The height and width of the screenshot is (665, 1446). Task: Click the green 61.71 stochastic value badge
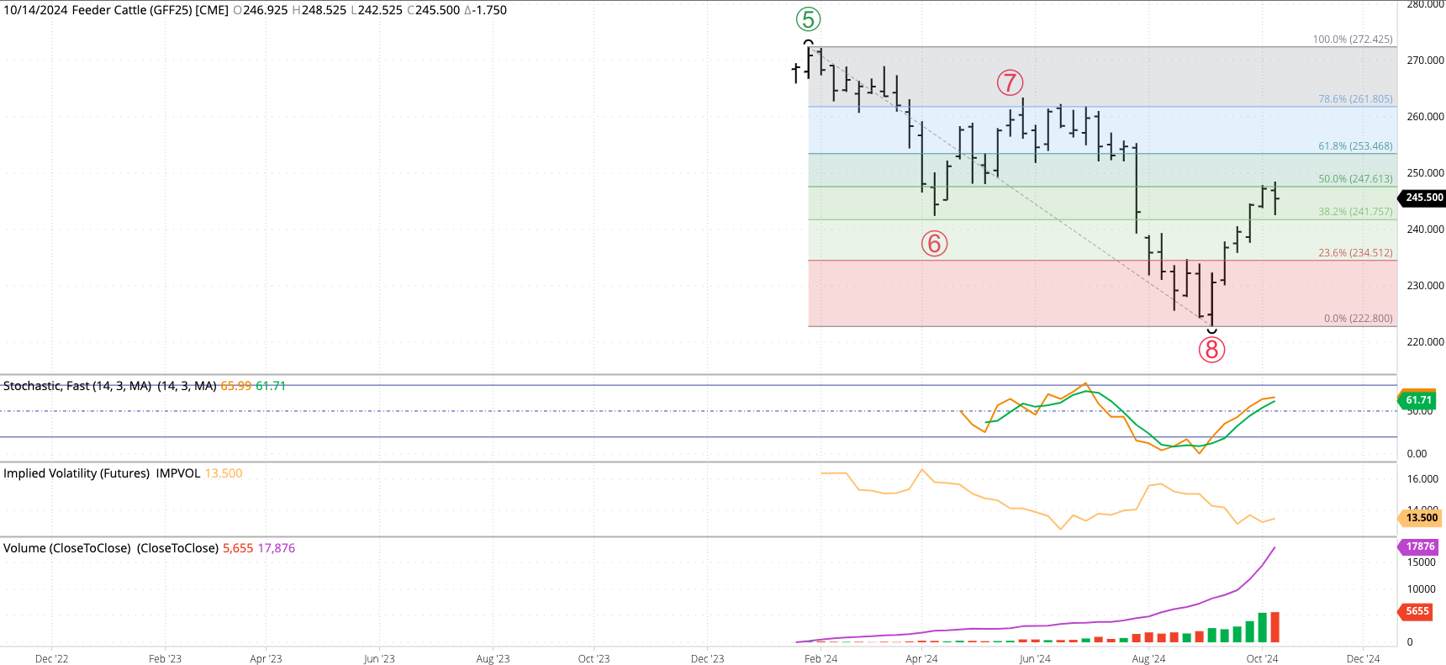[1418, 400]
